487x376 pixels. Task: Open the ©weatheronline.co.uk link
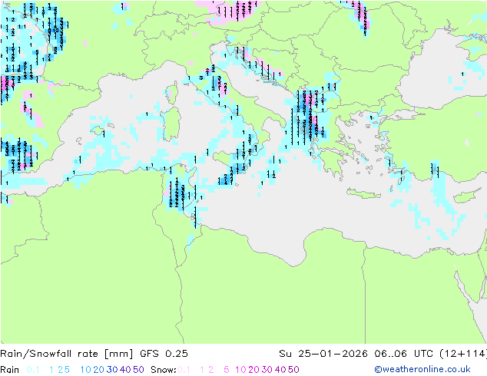(x=422, y=369)
